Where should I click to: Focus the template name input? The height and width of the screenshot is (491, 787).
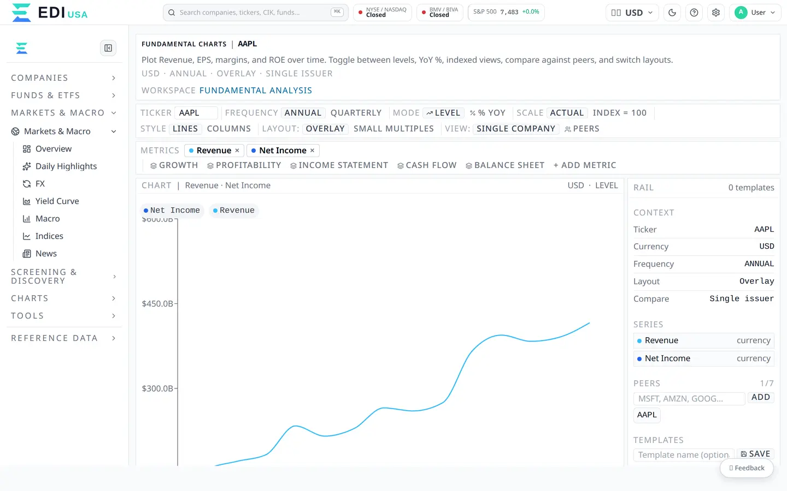684,455
